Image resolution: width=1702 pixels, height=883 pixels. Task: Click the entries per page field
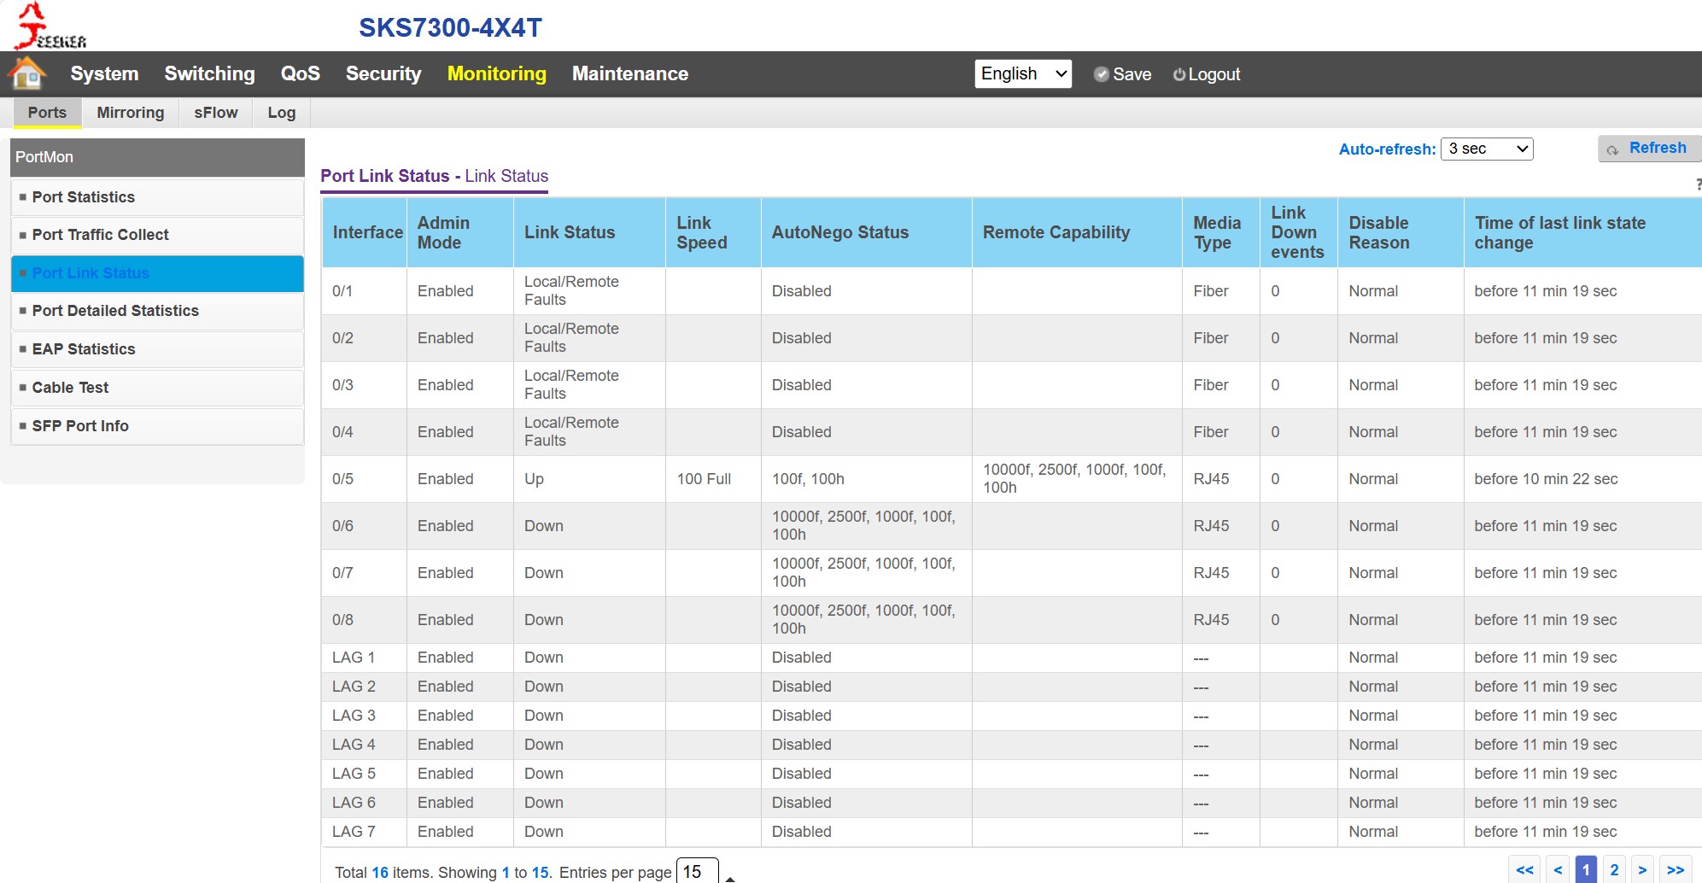(x=696, y=871)
